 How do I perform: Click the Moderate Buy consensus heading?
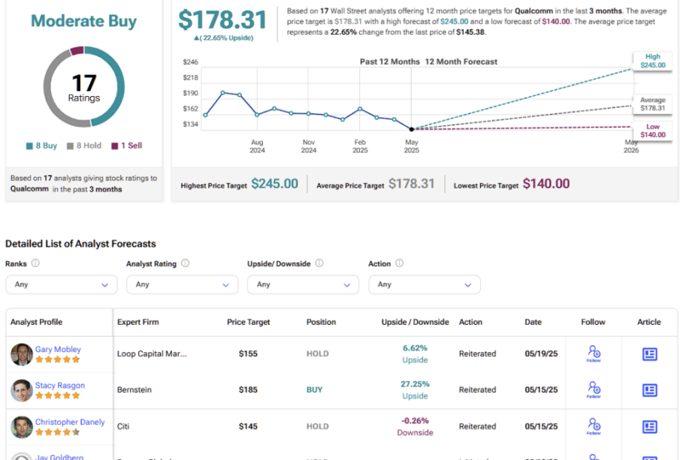pos(83,21)
